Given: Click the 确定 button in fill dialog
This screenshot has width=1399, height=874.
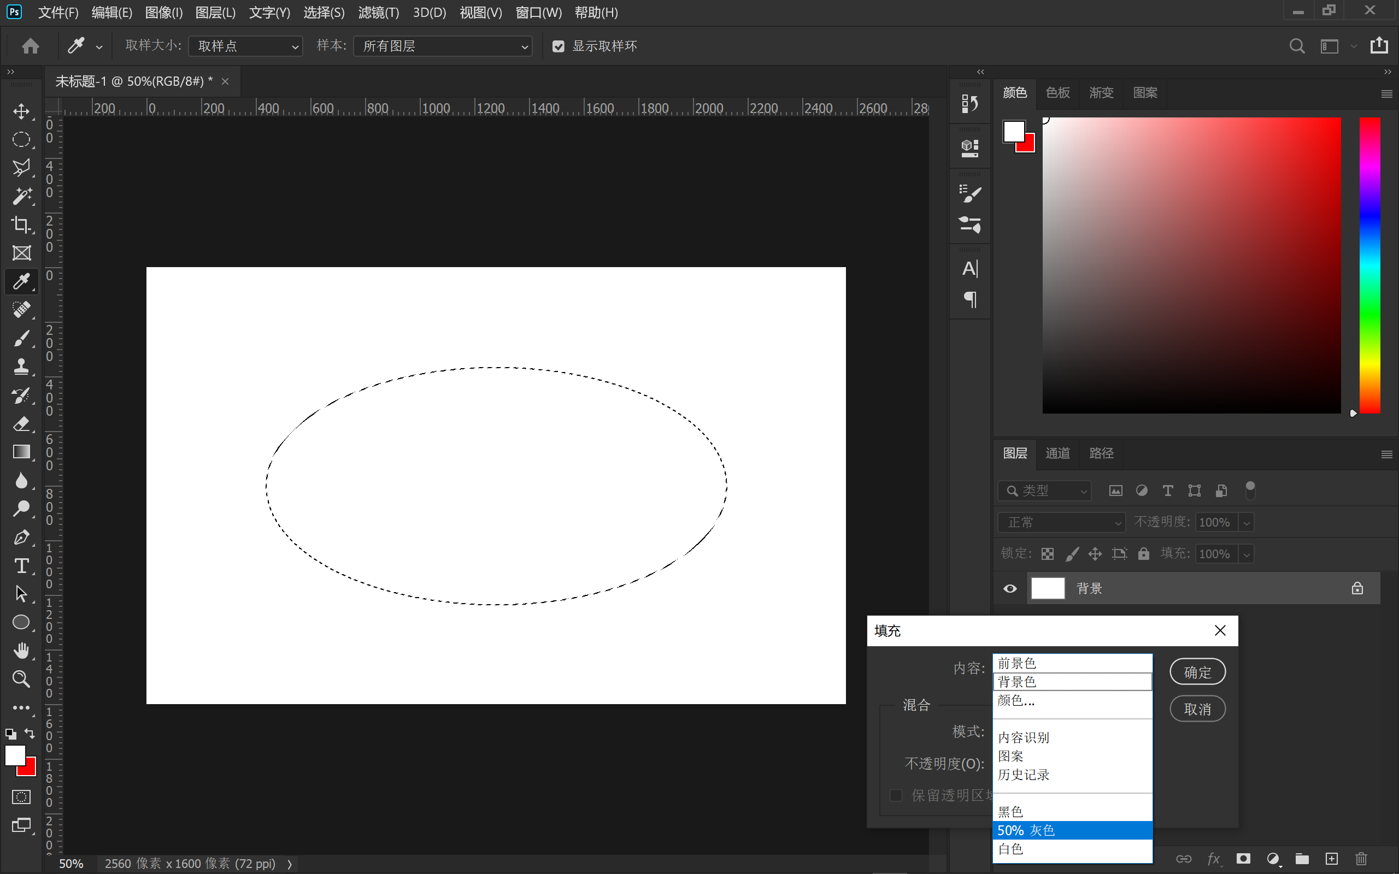Looking at the screenshot, I should tap(1197, 672).
